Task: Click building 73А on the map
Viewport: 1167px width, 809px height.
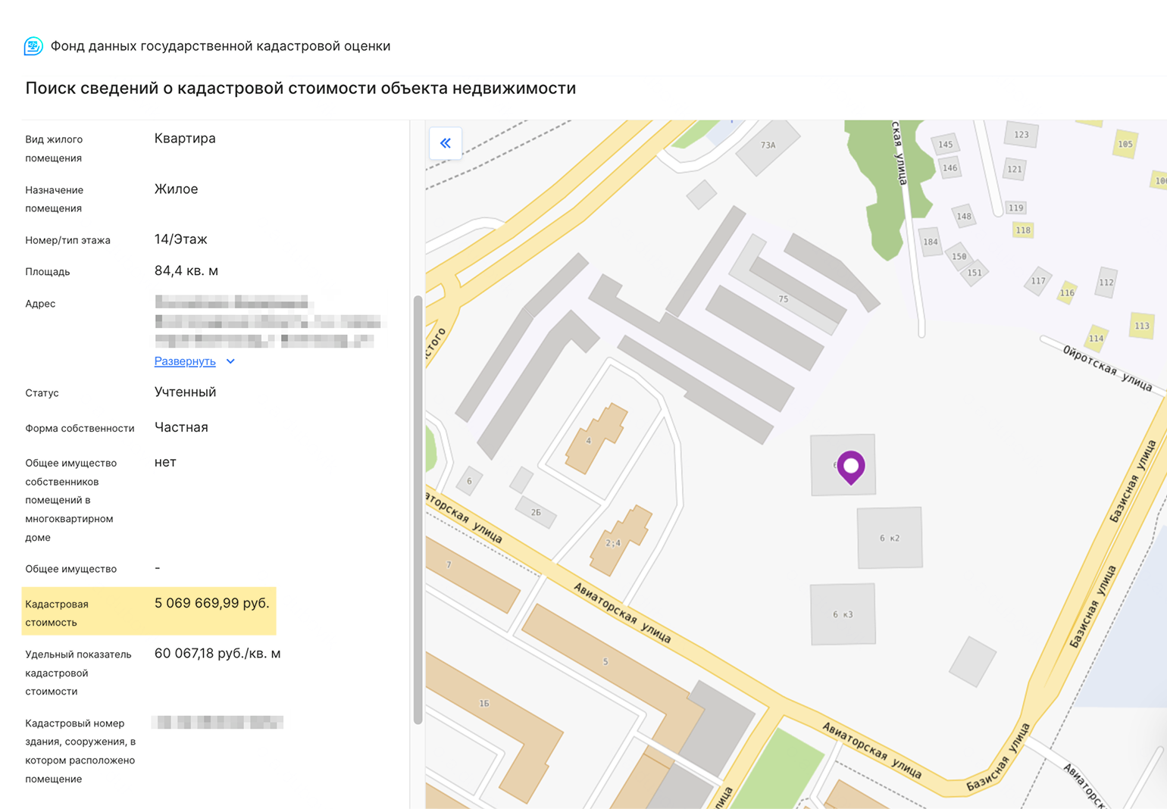Action: coord(768,145)
